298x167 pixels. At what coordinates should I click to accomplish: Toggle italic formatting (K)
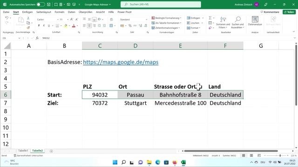(x=44, y=26)
